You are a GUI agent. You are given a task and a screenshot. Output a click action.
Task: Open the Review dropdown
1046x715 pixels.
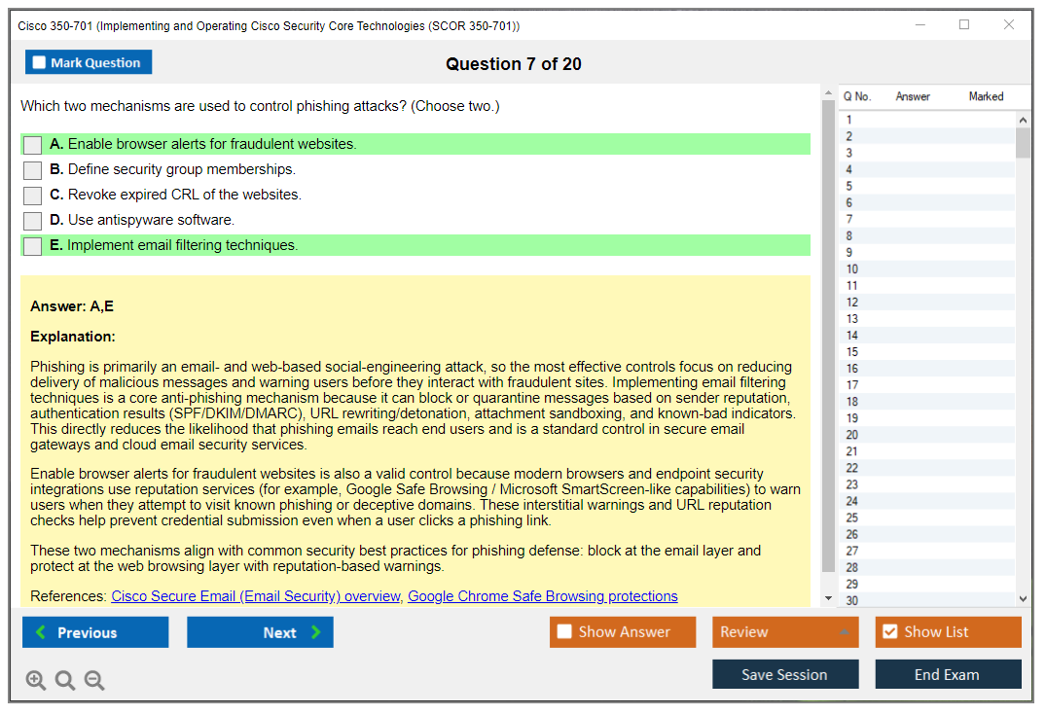coord(784,632)
